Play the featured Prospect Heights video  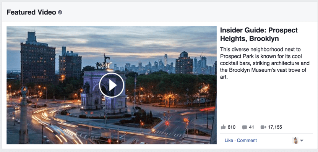point(112,85)
